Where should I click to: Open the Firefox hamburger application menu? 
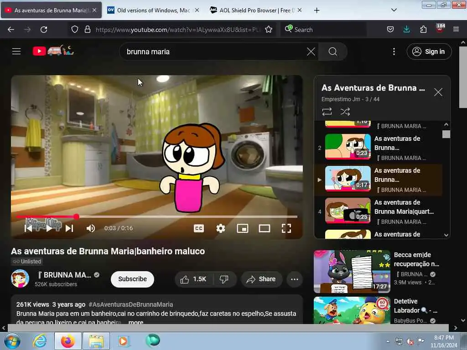[x=456, y=30]
